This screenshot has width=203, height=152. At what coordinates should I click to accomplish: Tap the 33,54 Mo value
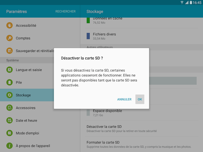[99, 39]
